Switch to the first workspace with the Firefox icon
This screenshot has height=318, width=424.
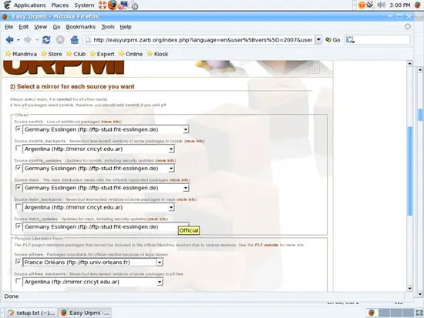point(372,313)
